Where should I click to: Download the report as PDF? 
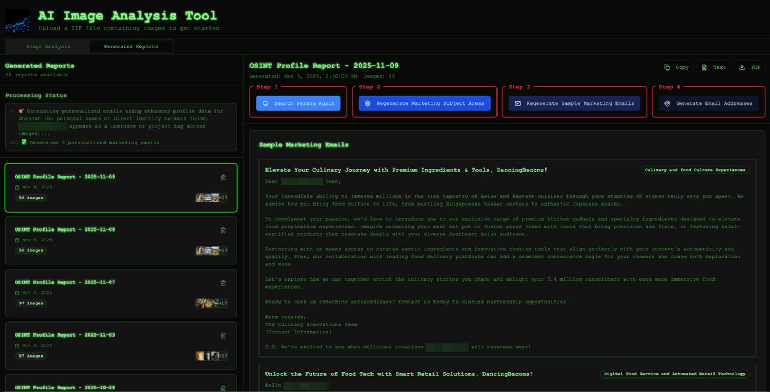click(x=750, y=67)
